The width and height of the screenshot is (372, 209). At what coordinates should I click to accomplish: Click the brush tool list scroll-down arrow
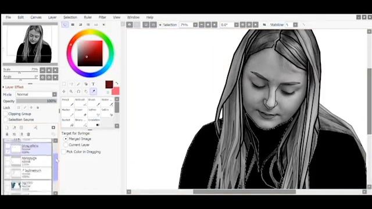point(117,126)
